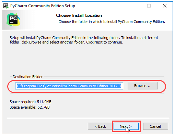Click the PyCharm icon in the title bar
Viewport: 175px width, 136px height.
[x=6, y=6]
